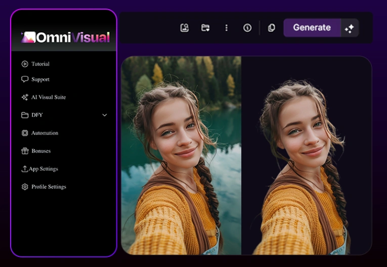Screen dimensions: 387x267
Task: Click the DFY folder icon
Action: 25,115
